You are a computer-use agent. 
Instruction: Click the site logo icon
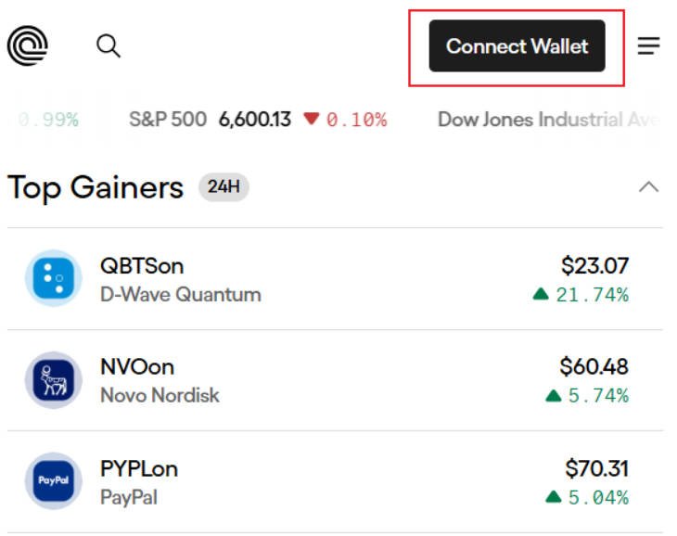[28, 45]
